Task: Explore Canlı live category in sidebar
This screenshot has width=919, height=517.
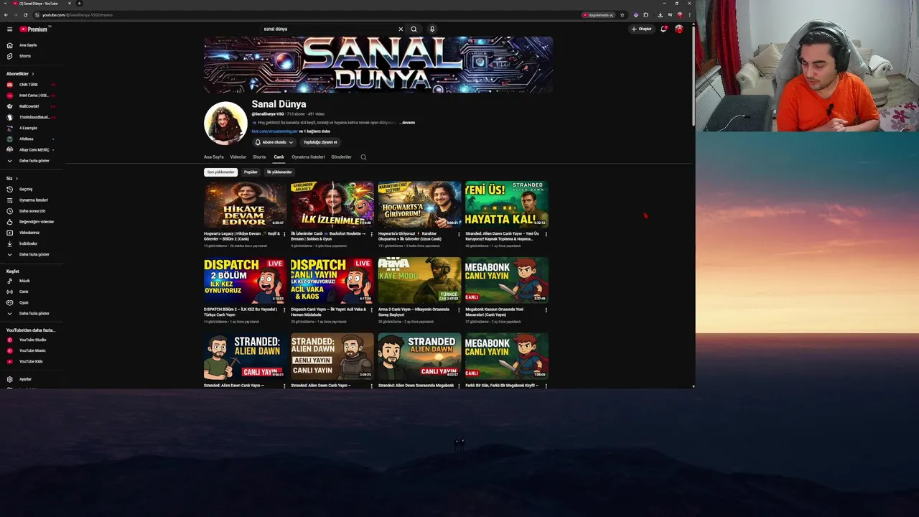Action: pyautogui.click(x=24, y=292)
